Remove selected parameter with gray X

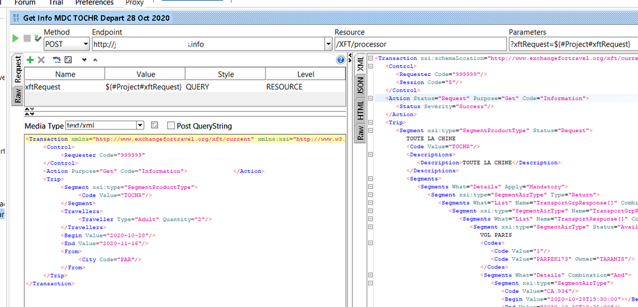[x=41, y=59]
